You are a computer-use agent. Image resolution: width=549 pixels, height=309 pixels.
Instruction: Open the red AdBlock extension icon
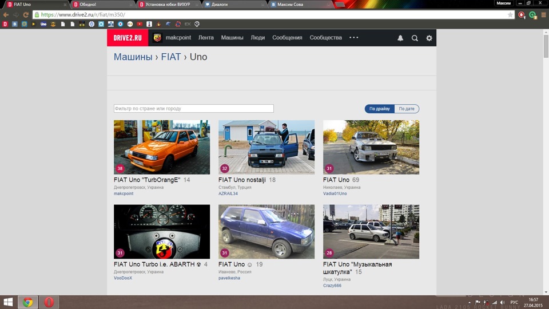click(522, 15)
